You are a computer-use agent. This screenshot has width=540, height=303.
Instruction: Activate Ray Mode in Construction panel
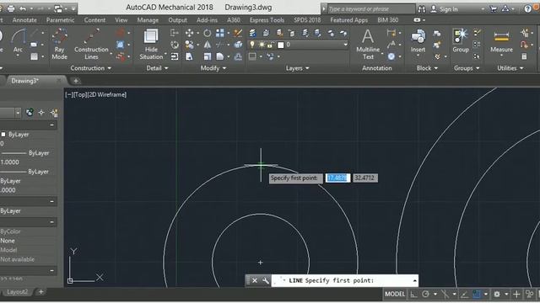(x=60, y=45)
